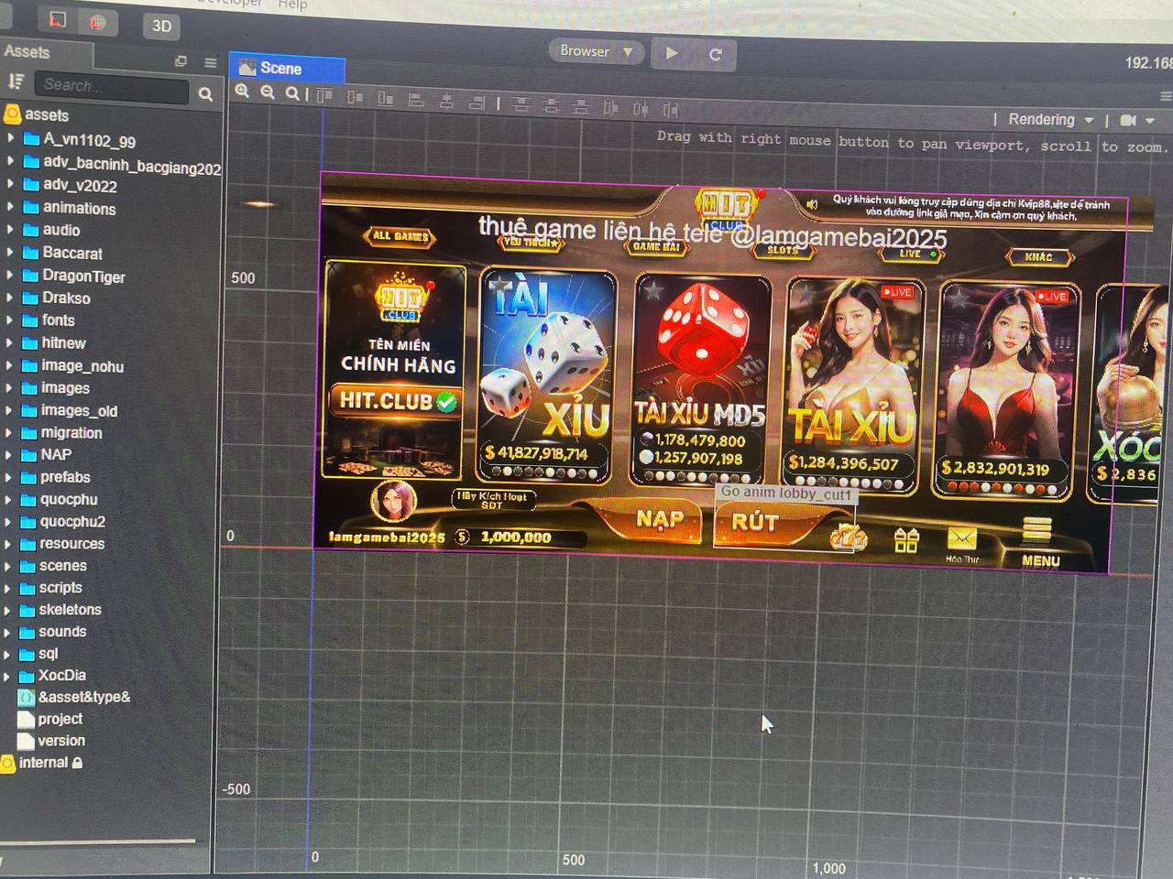Zoom in on the Scene view

click(x=242, y=92)
